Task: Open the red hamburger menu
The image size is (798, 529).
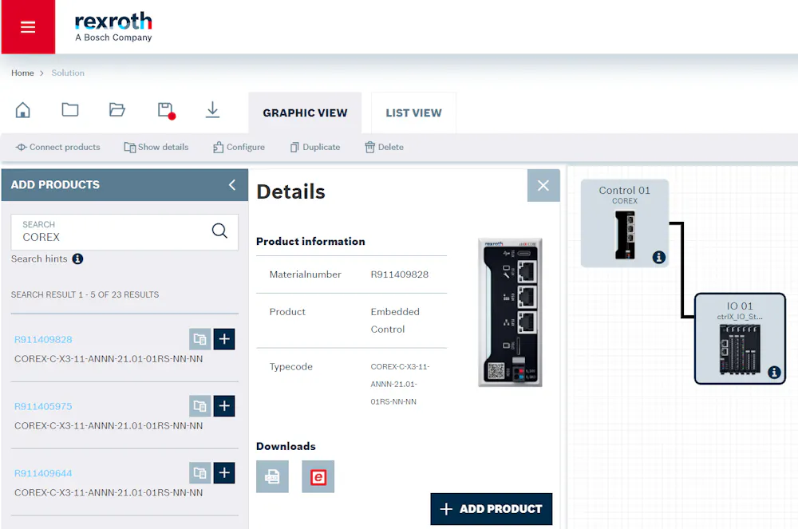Action: [x=28, y=26]
